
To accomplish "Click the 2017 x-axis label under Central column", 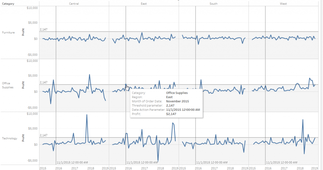I will point(75,168).
